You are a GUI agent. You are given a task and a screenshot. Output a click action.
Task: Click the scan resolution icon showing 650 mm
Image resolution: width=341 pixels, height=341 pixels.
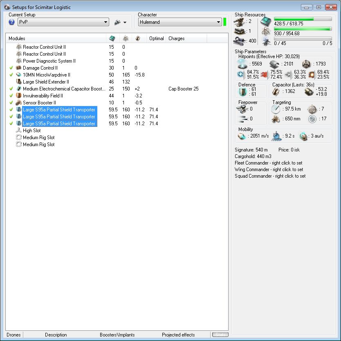(276, 119)
